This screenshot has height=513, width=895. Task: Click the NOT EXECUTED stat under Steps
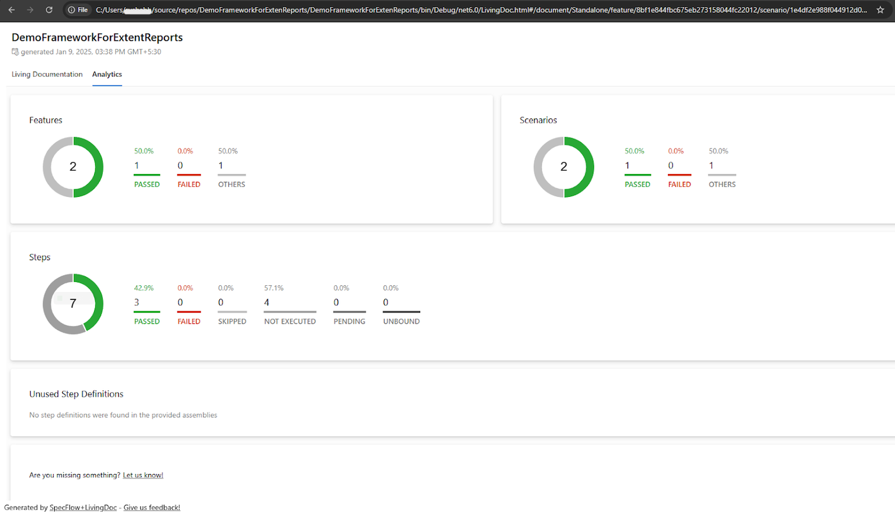[x=290, y=304]
